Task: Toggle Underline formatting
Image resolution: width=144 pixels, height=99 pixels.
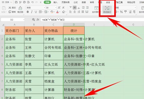Action: [36, 12]
